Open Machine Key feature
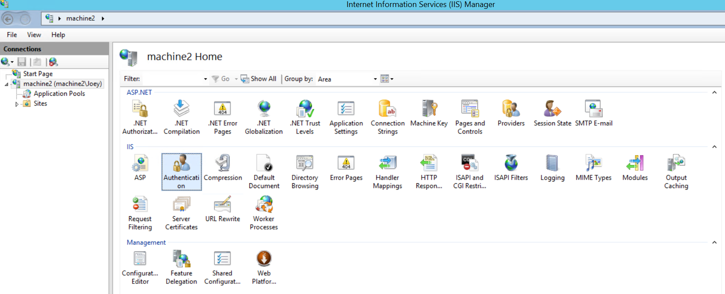The image size is (725, 294). (x=429, y=113)
